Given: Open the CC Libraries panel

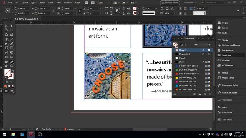Looking at the screenshot, I should (228, 66).
